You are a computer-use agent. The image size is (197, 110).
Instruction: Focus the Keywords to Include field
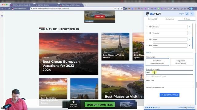click(x=169, y=72)
